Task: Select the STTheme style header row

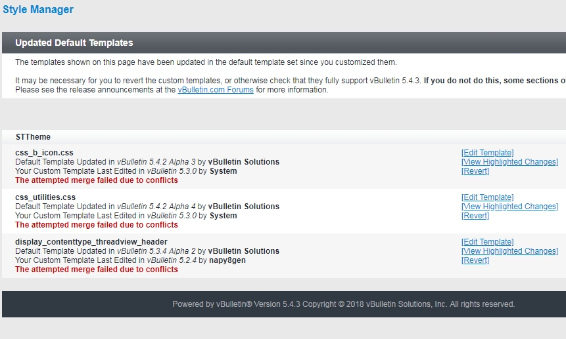Action: (x=284, y=137)
